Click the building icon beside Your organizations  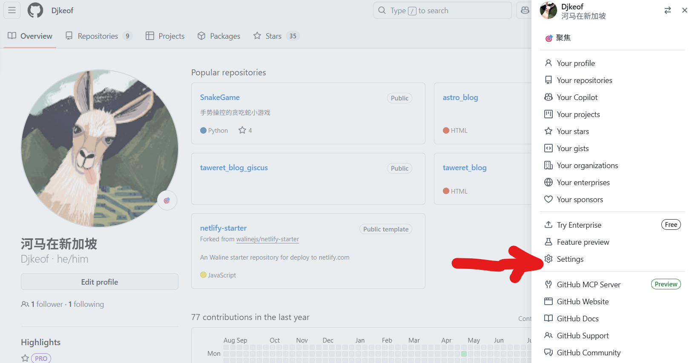548,165
